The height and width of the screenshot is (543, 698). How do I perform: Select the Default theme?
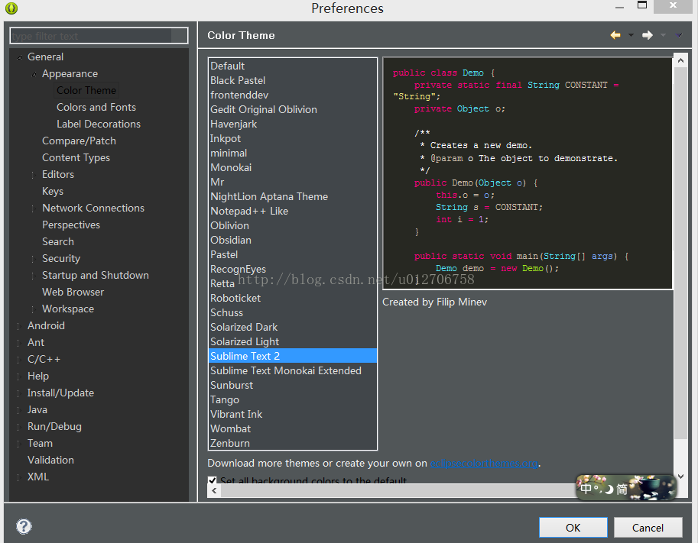click(293, 66)
